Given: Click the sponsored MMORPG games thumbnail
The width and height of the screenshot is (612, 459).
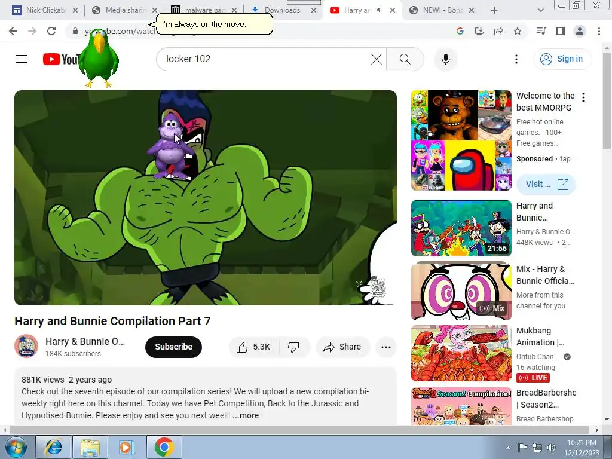Looking at the screenshot, I should [461, 140].
